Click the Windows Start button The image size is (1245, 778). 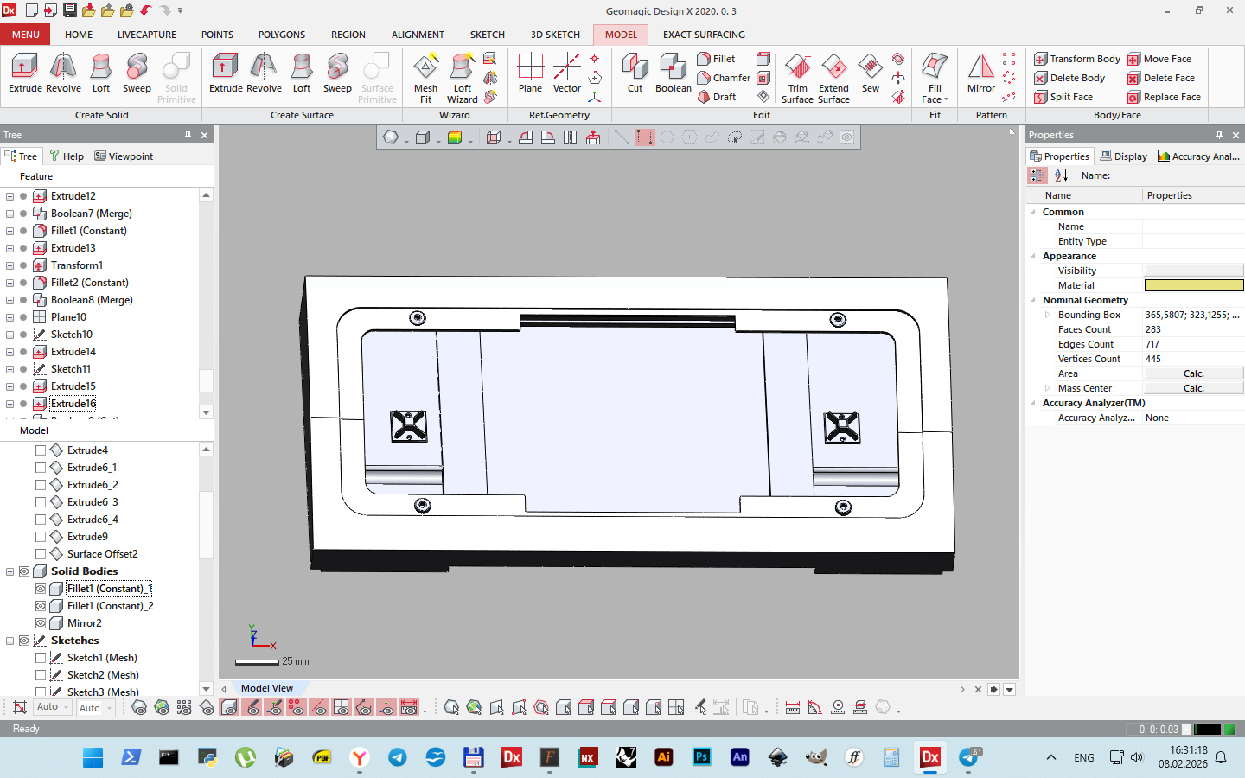(x=93, y=757)
